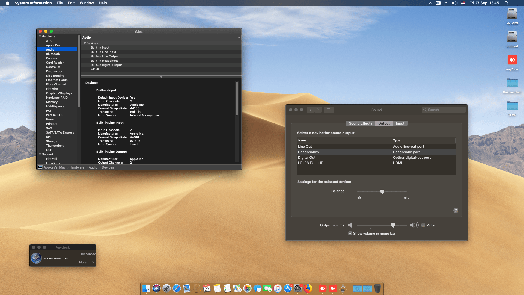Viewport: 524px width, 295px height.
Task: Open Reminders app in dock
Action: pyautogui.click(x=227, y=288)
